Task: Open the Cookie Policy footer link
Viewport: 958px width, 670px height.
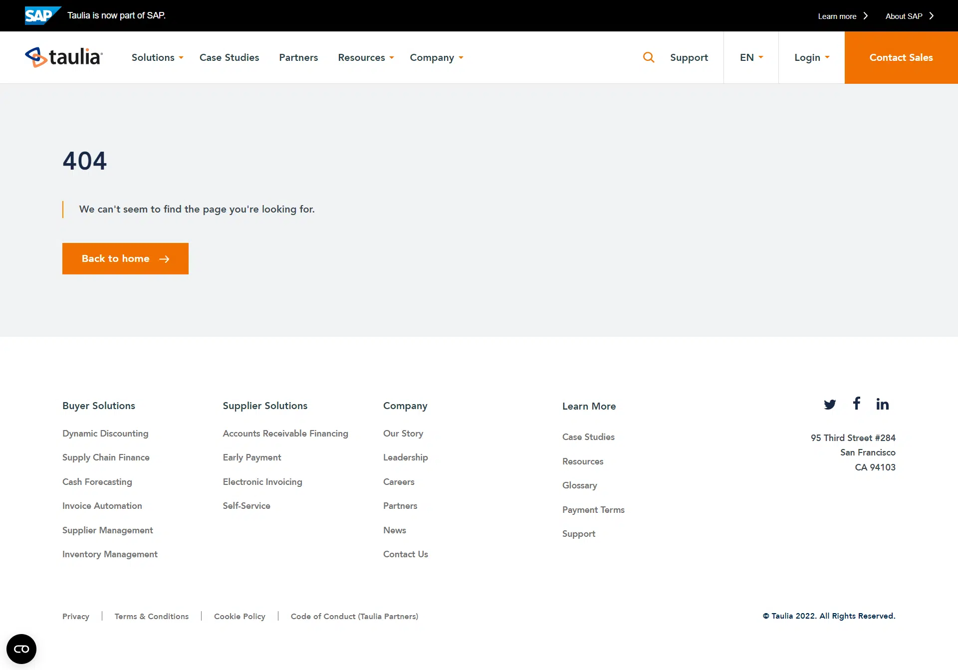Action: [x=239, y=616]
